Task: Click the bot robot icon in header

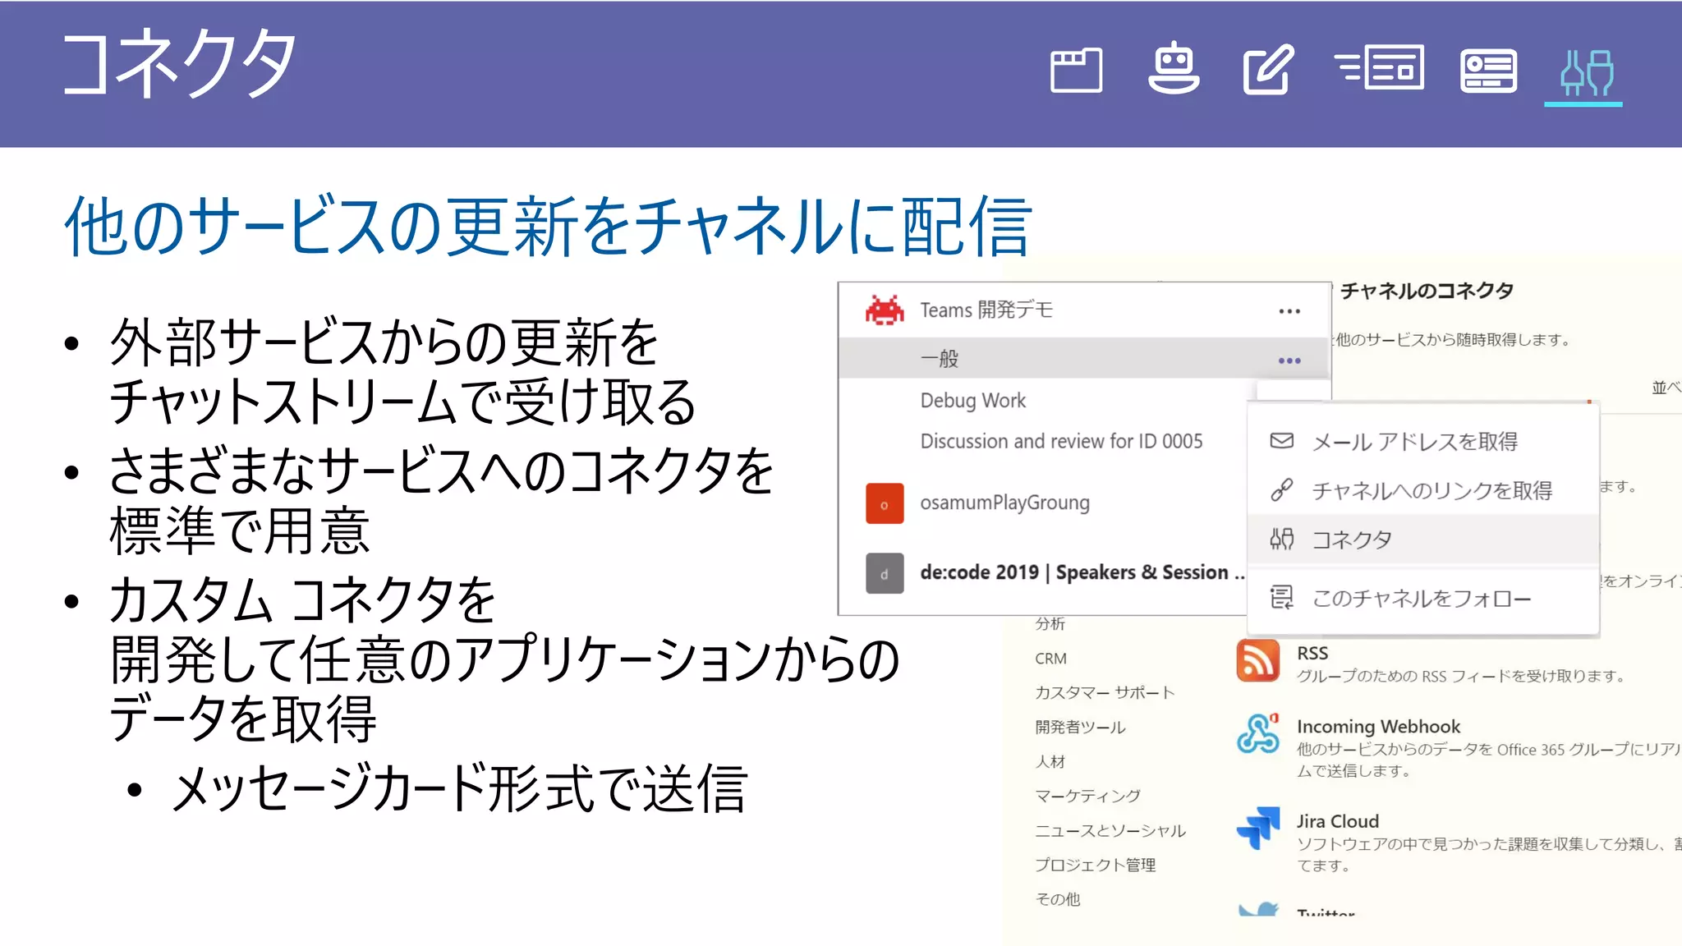Action: point(1174,67)
